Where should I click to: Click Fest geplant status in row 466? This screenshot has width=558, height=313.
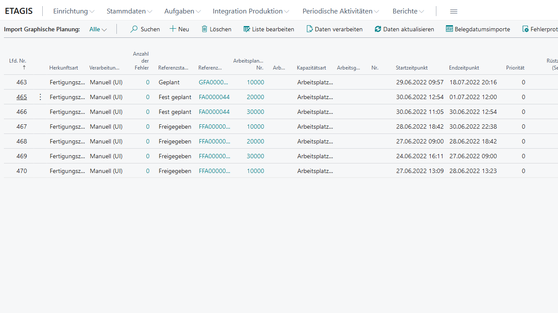(175, 112)
